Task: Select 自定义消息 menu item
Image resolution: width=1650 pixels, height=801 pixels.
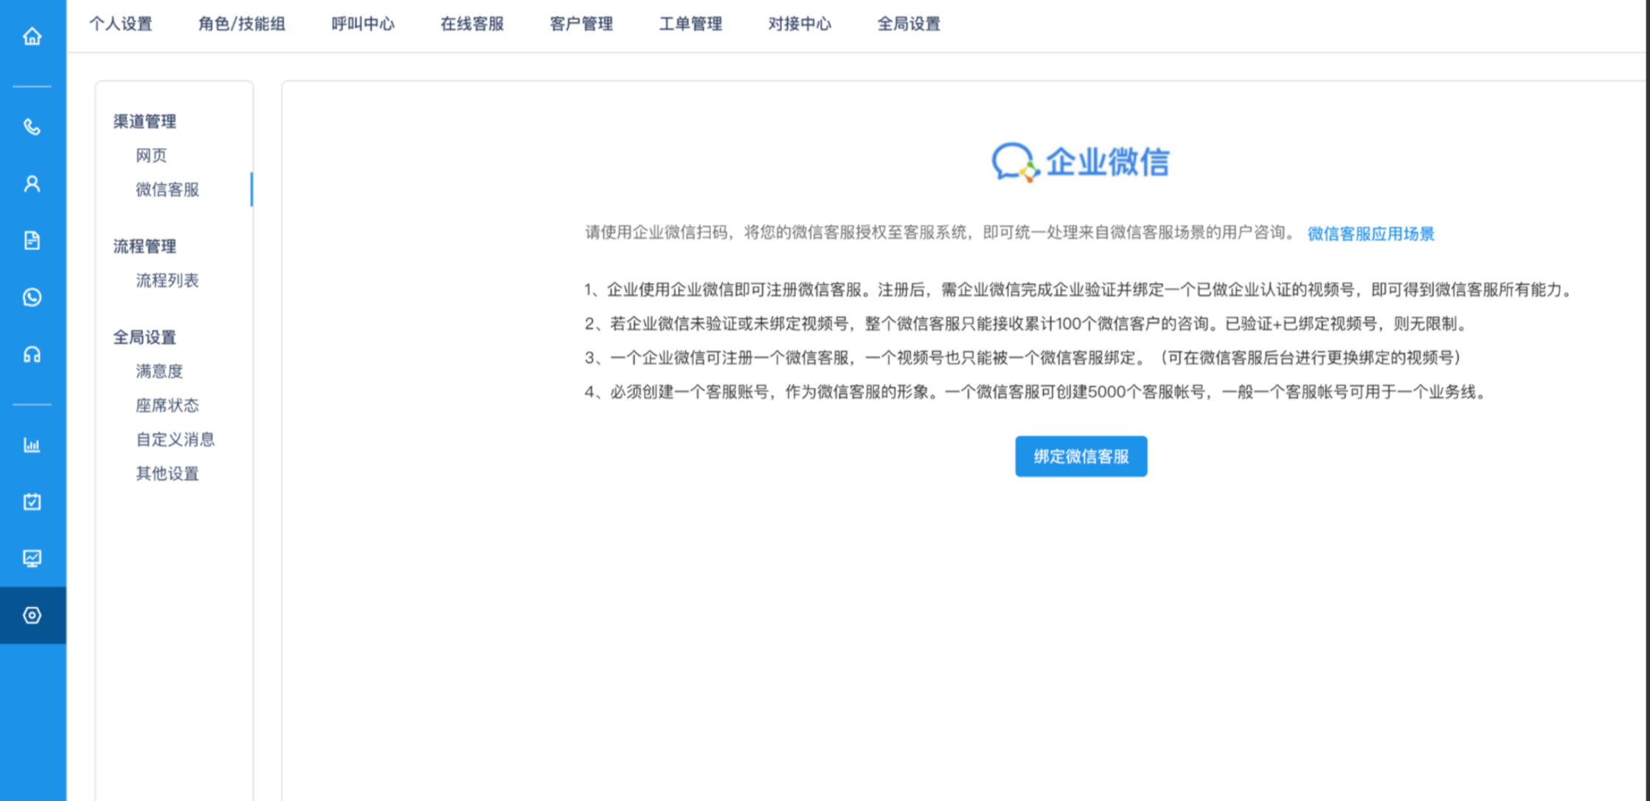Action: point(176,439)
